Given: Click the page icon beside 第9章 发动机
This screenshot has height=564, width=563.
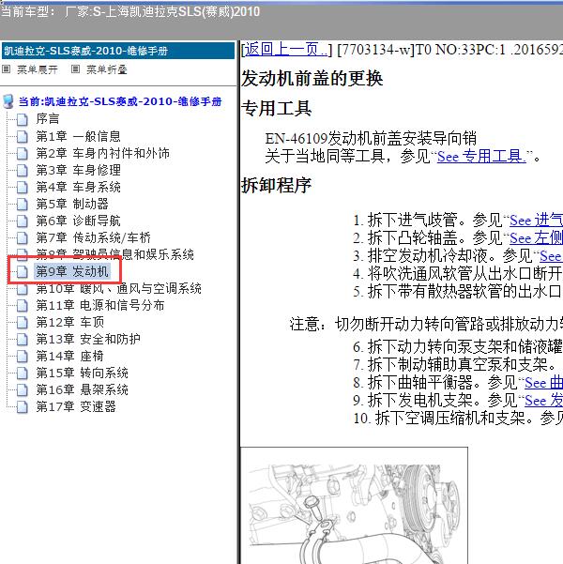Looking at the screenshot, I should [23, 271].
